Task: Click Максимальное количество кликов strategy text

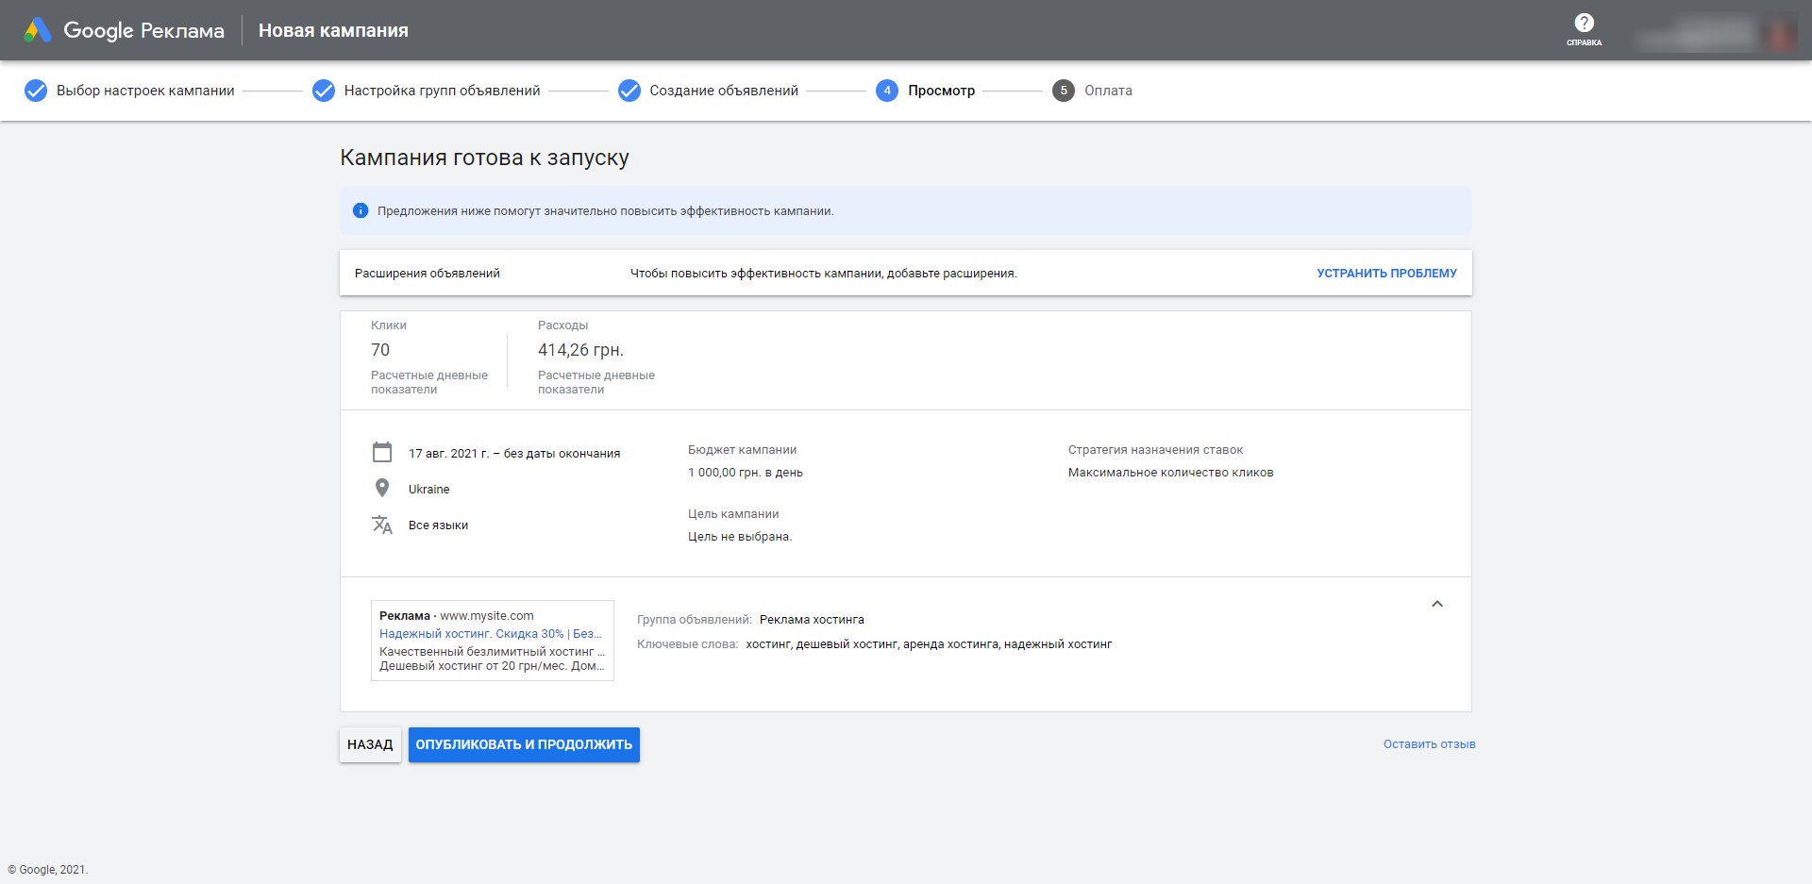Action: point(1170,473)
